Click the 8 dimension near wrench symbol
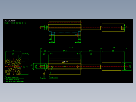136x102 pixels. tap(40, 77)
